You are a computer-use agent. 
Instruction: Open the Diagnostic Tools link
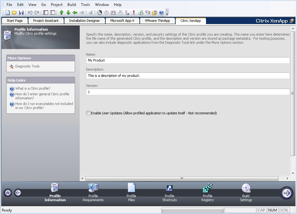pos(28,66)
